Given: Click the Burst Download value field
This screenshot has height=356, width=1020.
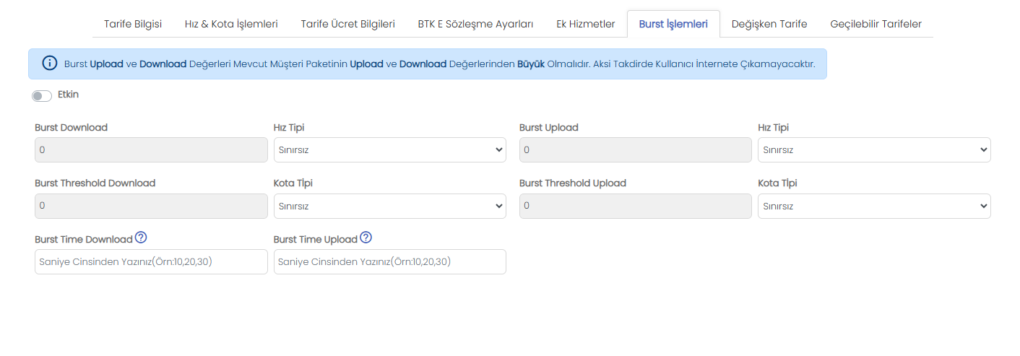Looking at the screenshot, I should click(151, 150).
